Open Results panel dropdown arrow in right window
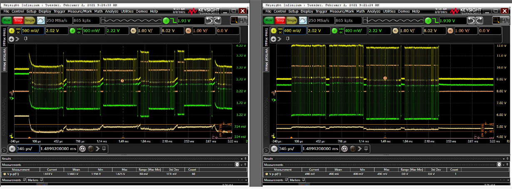The height and width of the screenshot is (189, 512). click(504, 159)
